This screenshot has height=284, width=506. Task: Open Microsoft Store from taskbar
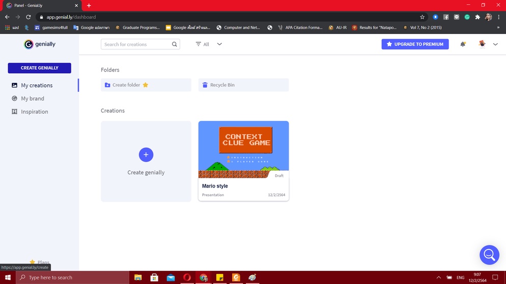tap(154, 277)
